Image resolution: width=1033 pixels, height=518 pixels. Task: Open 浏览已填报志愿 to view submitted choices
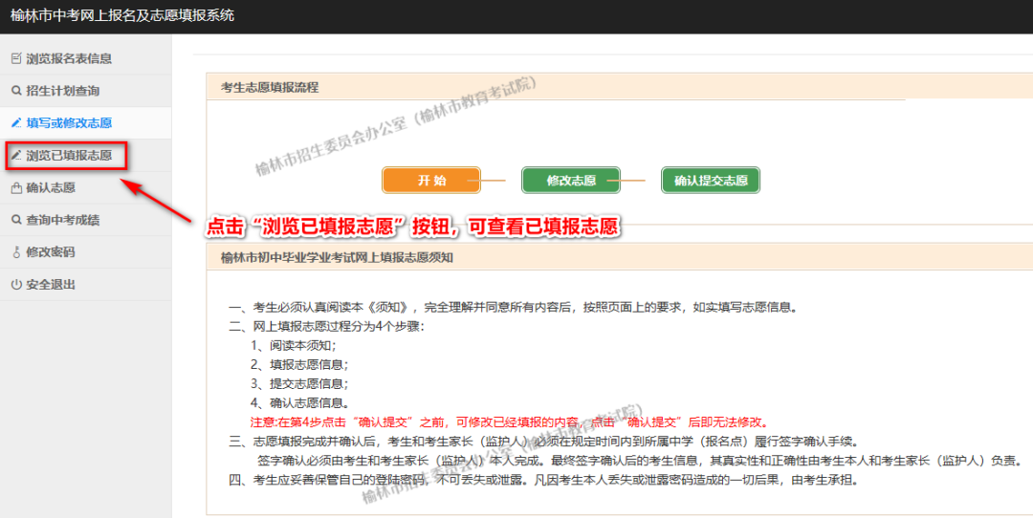[69, 155]
